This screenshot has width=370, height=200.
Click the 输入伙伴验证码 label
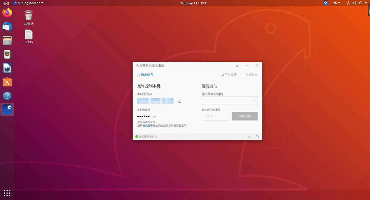coord(211,110)
